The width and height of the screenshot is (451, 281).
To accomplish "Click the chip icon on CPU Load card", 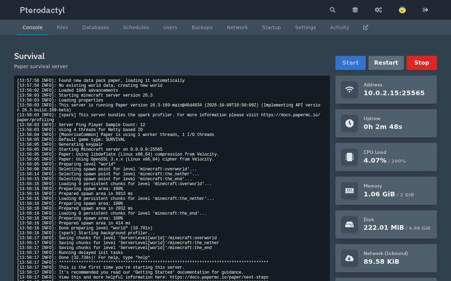I will coord(350,157).
